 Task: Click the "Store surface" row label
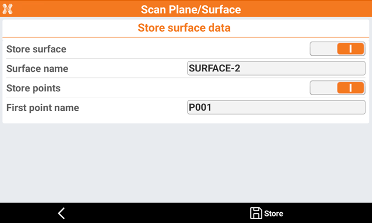pos(36,49)
